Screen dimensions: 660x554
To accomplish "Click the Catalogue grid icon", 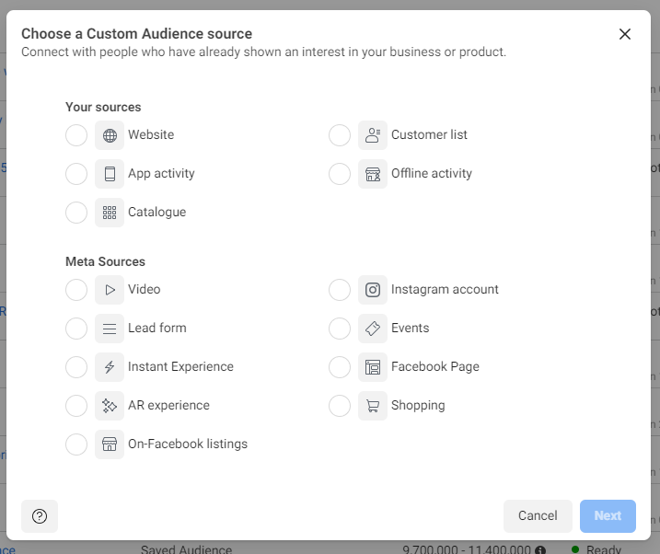I will click(x=110, y=213).
